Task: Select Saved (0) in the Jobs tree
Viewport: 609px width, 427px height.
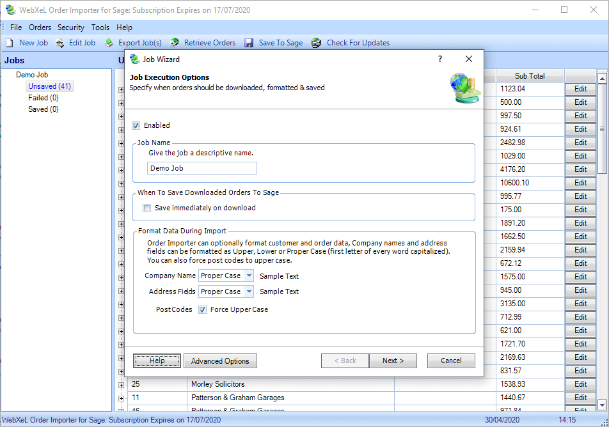Action: (x=43, y=109)
